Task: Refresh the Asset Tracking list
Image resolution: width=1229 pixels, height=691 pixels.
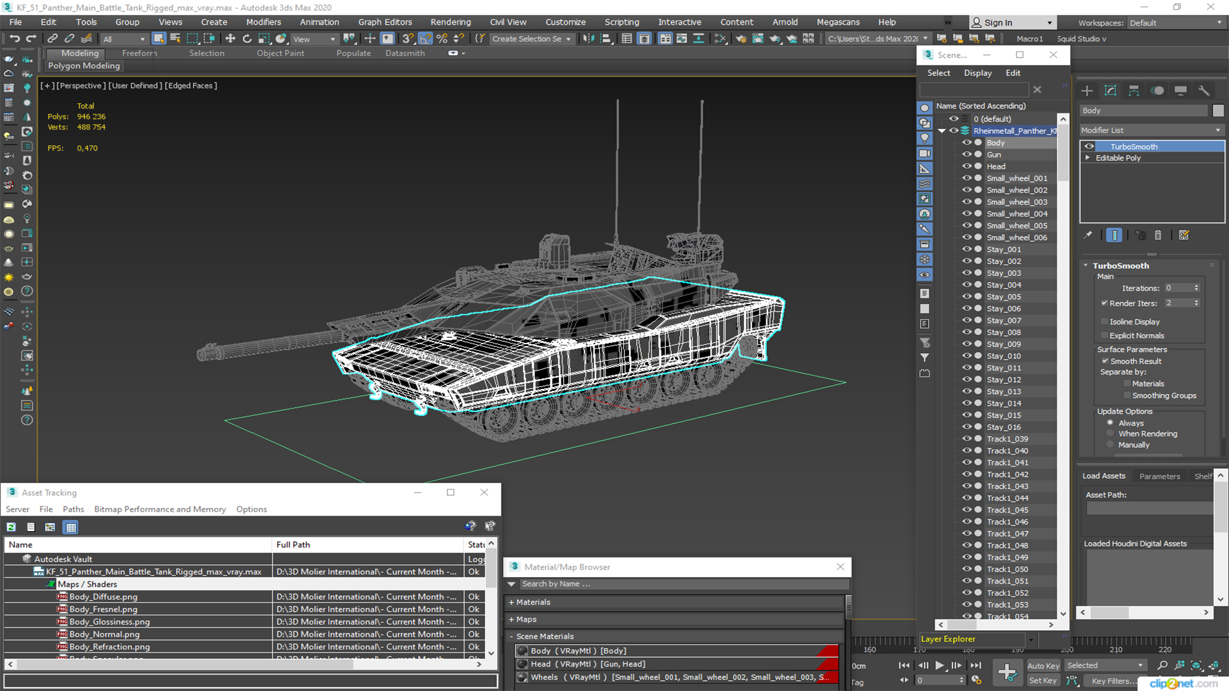Action: pos(11,527)
